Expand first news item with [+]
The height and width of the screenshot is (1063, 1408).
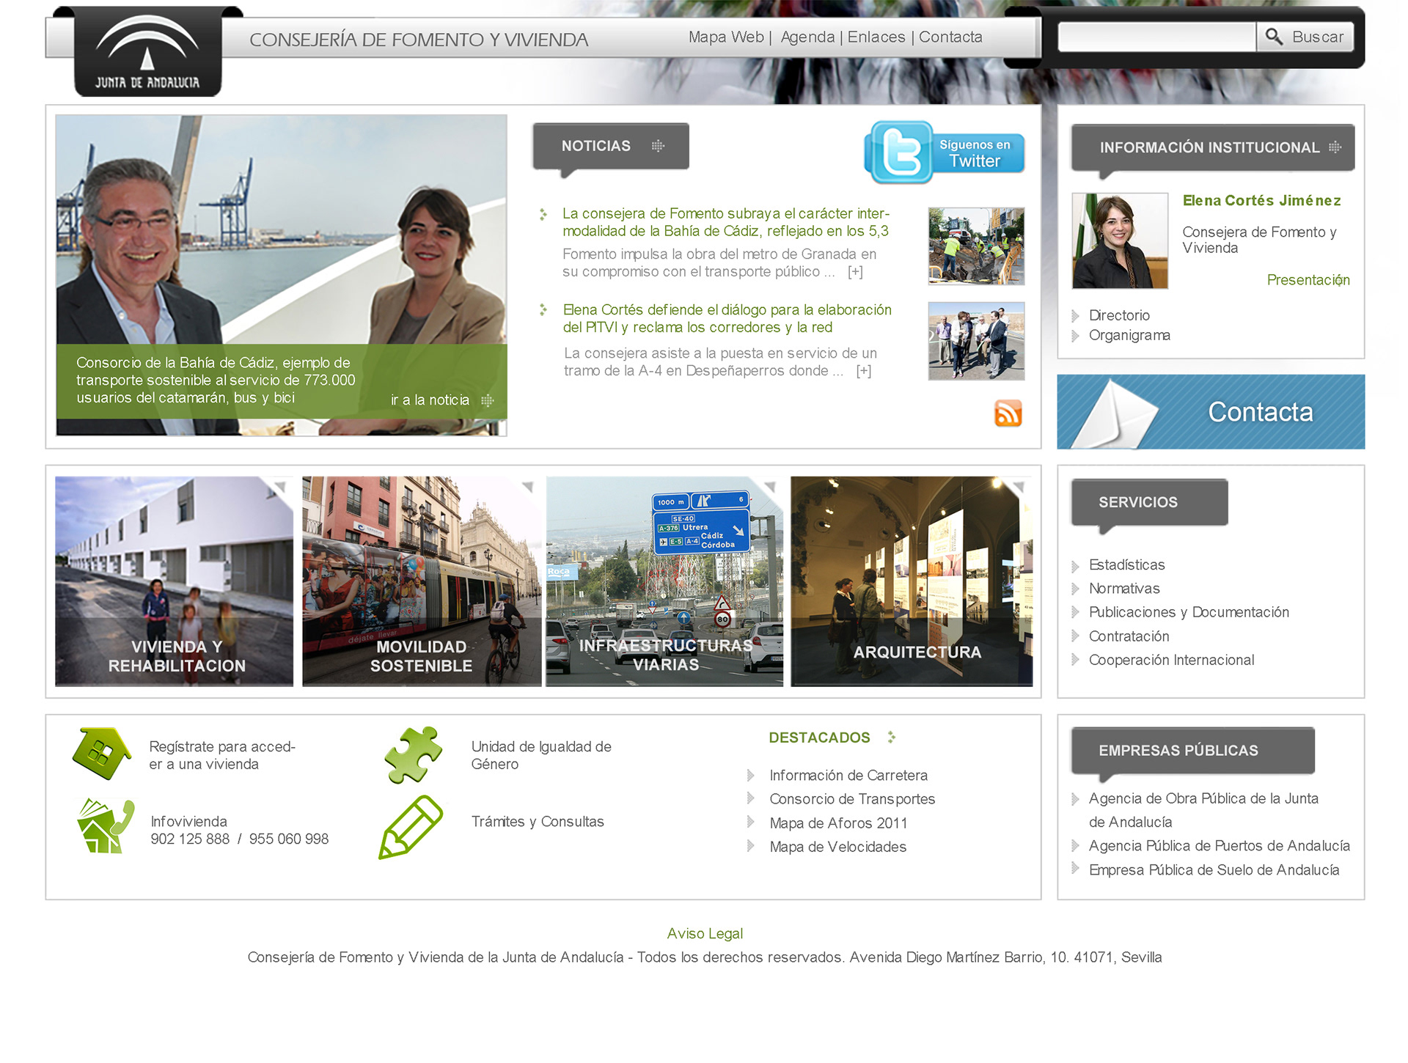pos(855,272)
